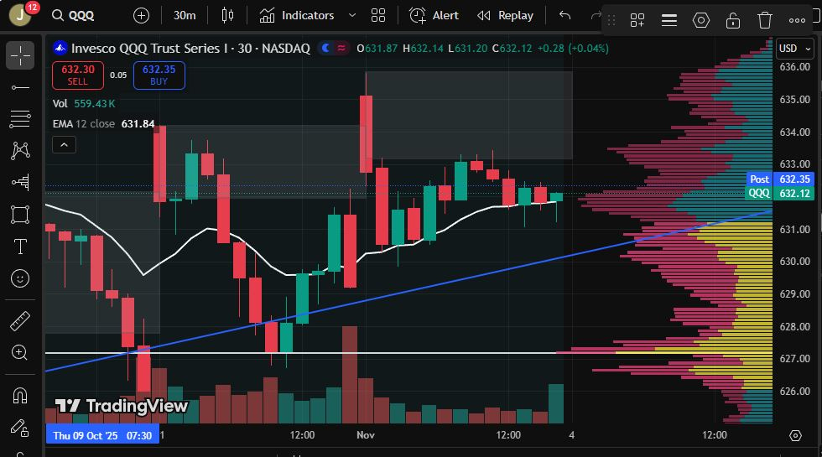Open chart settings gear near time axis
This screenshot has width=822, height=457.
(795, 435)
